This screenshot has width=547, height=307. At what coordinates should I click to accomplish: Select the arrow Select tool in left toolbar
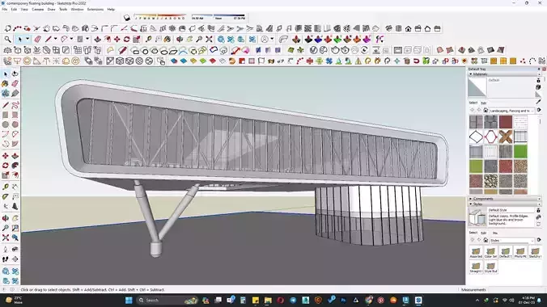pos(6,74)
